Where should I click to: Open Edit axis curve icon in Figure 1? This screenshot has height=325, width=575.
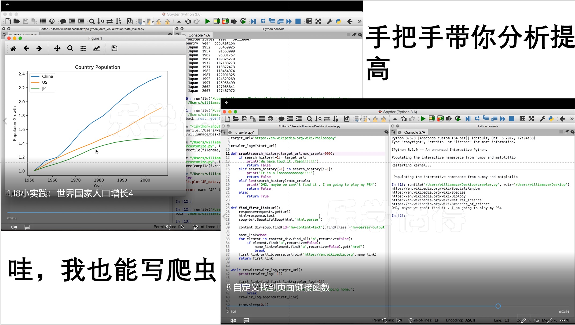(96, 49)
